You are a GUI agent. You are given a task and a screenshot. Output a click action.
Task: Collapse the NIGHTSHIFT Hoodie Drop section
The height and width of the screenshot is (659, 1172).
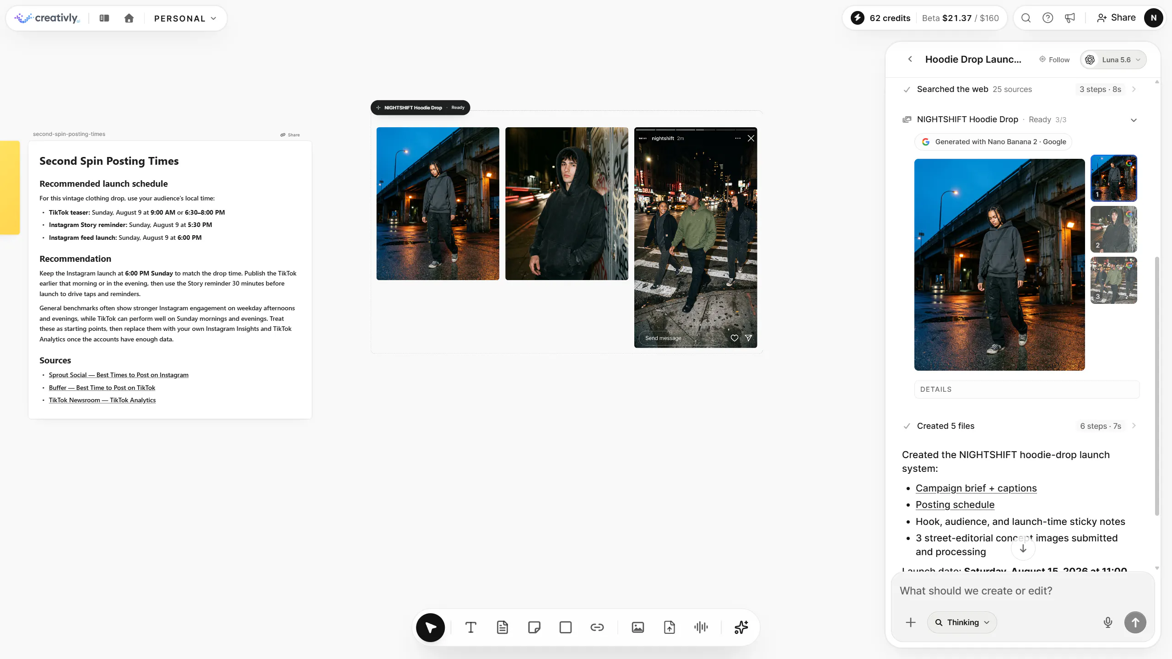(1134, 120)
